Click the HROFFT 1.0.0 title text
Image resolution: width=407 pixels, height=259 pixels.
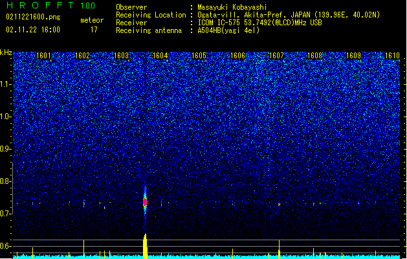coord(50,5)
